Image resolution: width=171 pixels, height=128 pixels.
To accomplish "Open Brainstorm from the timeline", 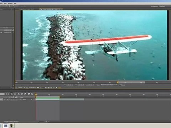I will click(x=29, y=94).
